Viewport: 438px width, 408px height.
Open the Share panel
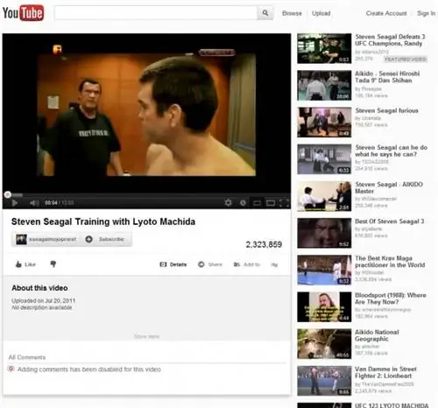click(x=210, y=264)
